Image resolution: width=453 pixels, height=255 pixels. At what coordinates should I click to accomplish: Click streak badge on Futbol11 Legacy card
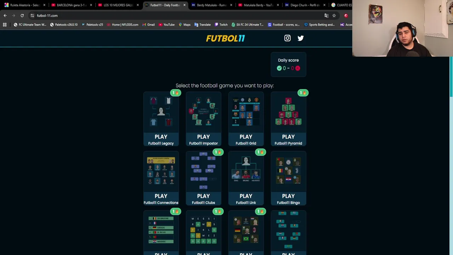tap(176, 93)
